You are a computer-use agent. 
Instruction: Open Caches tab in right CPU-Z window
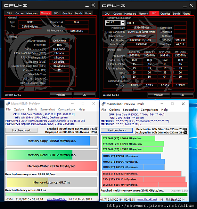click(117, 14)
